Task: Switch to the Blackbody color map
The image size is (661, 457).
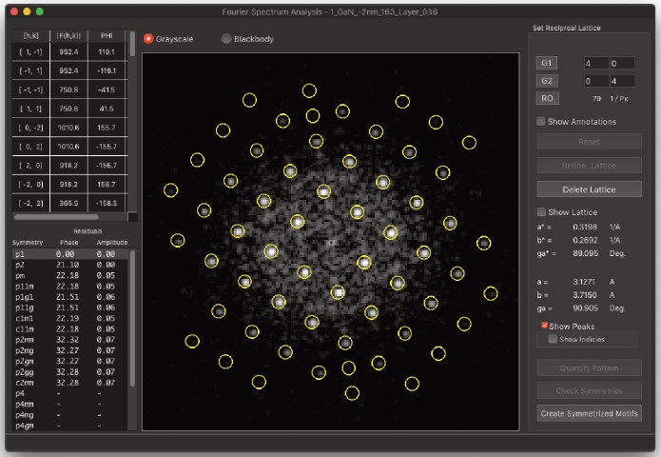Action: pos(226,39)
